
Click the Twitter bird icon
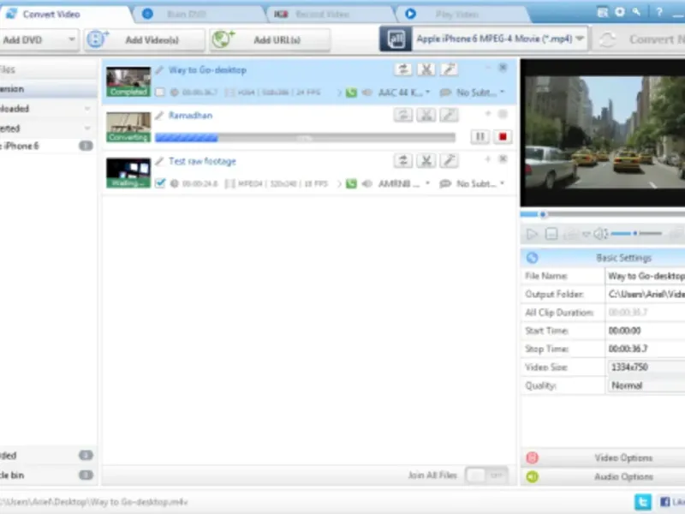pos(643,501)
